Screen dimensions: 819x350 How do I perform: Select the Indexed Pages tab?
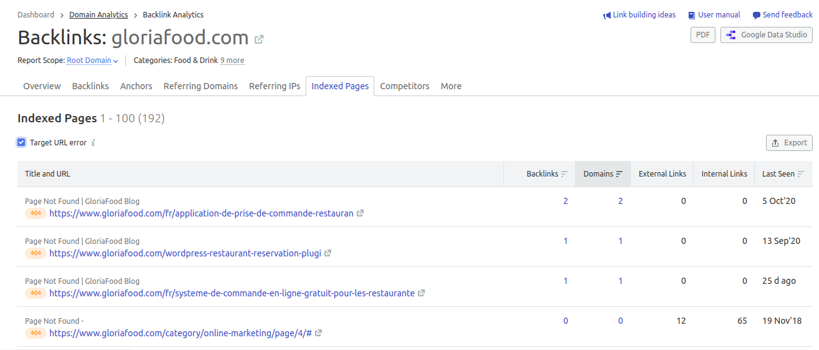coord(340,86)
